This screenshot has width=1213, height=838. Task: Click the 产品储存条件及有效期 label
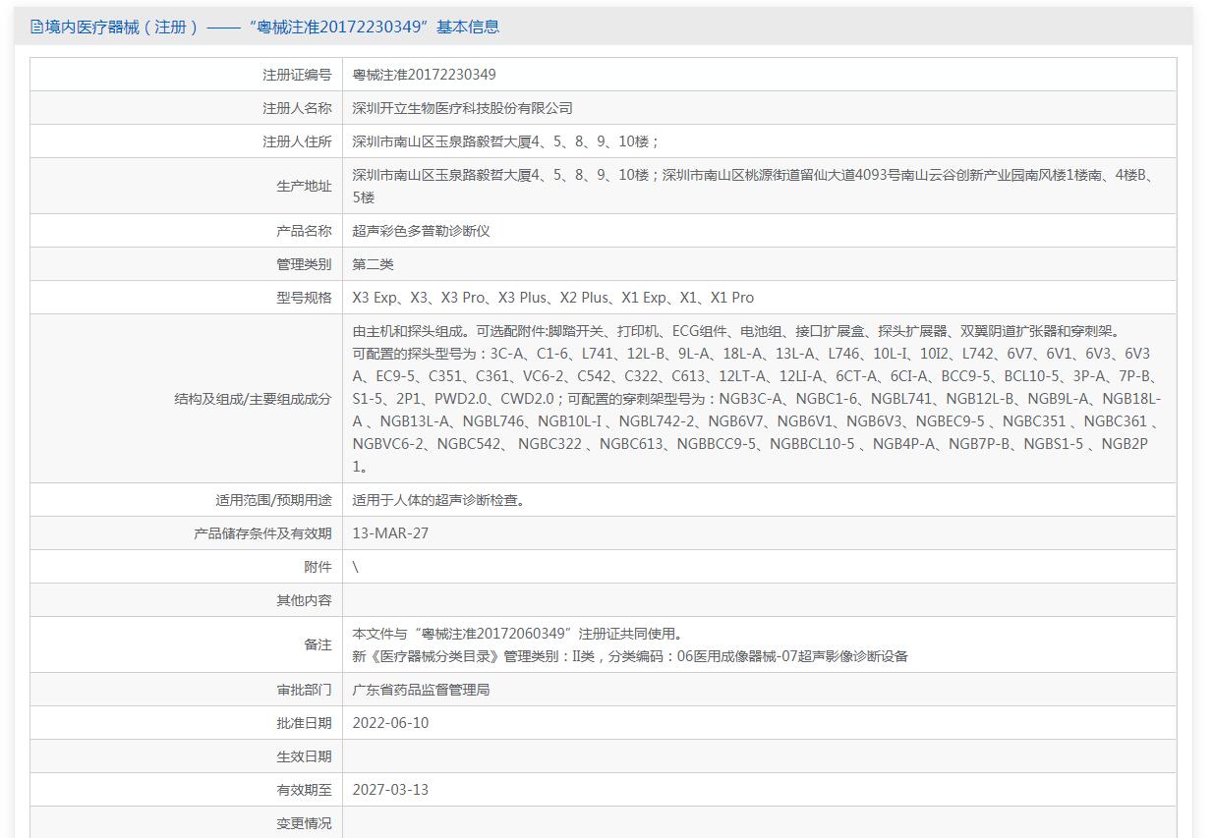point(262,533)
